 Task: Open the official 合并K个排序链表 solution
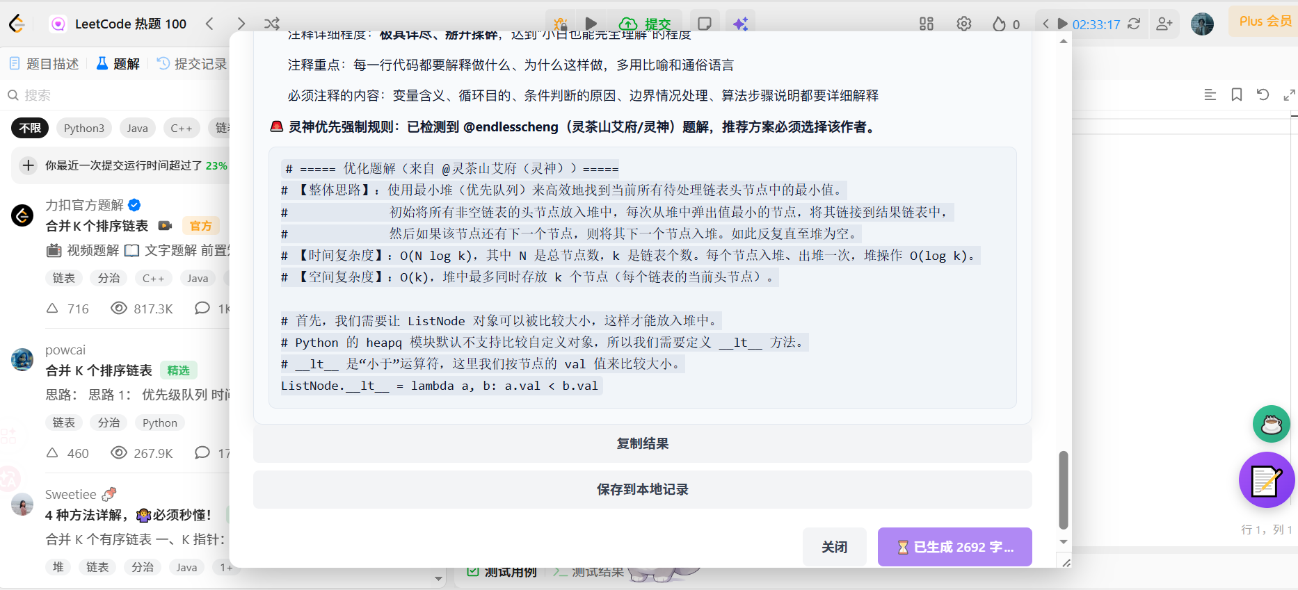(x=97, y=226)
